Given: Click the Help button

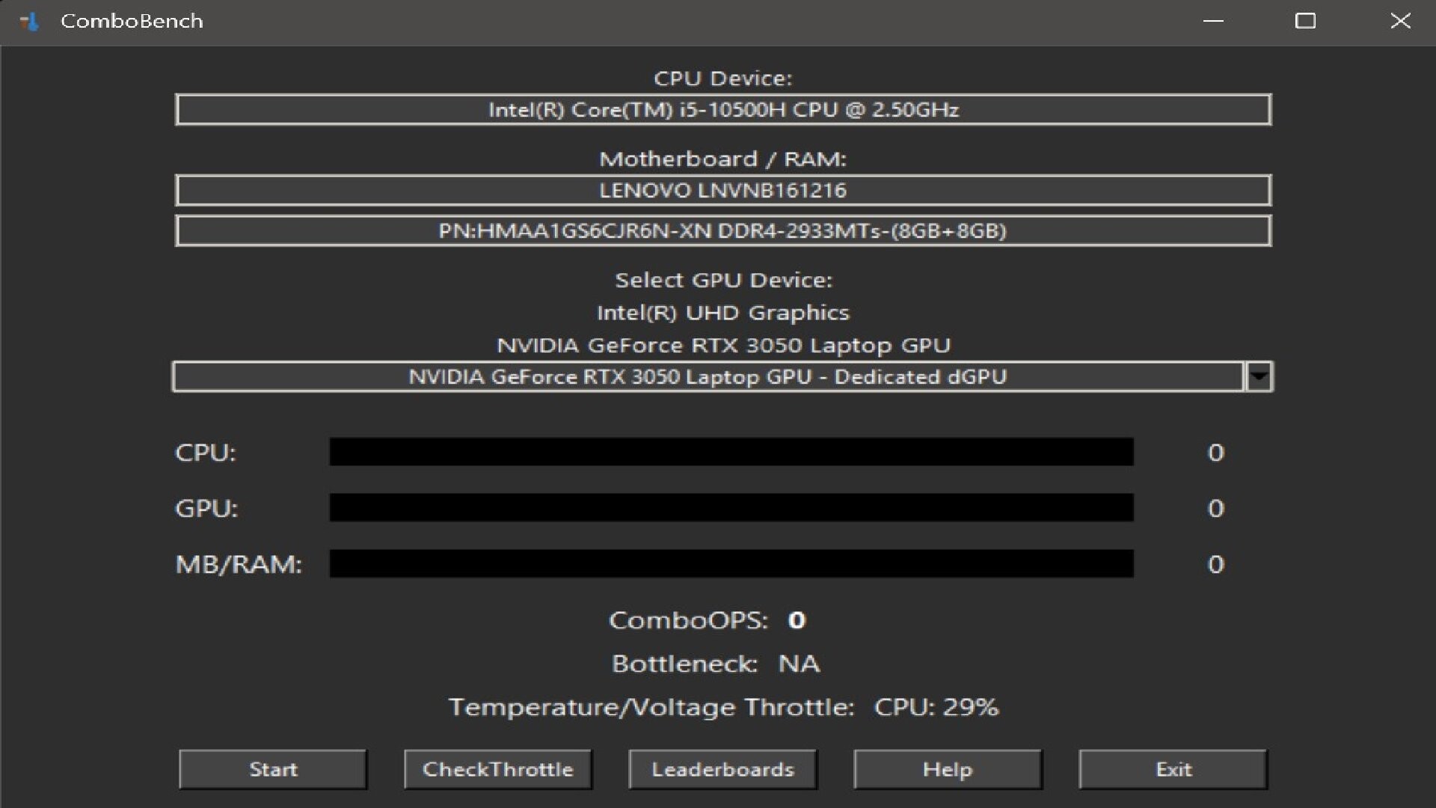Looking at the screenshot, I should (x=947, y=769).
